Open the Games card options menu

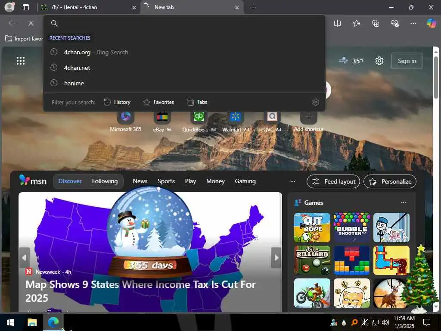point(403,203)
